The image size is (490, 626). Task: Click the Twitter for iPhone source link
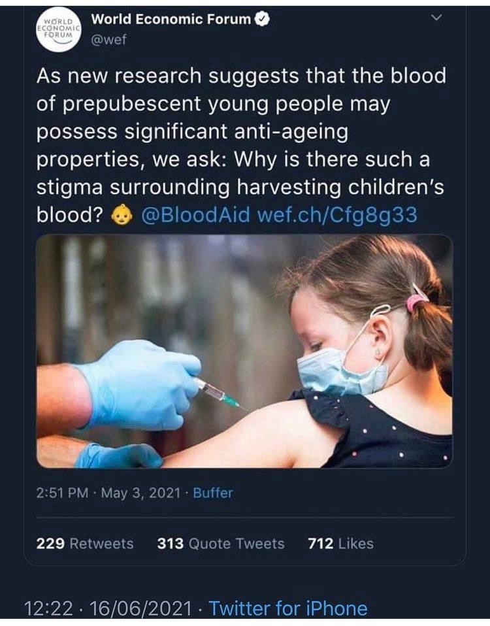[288, 608]
